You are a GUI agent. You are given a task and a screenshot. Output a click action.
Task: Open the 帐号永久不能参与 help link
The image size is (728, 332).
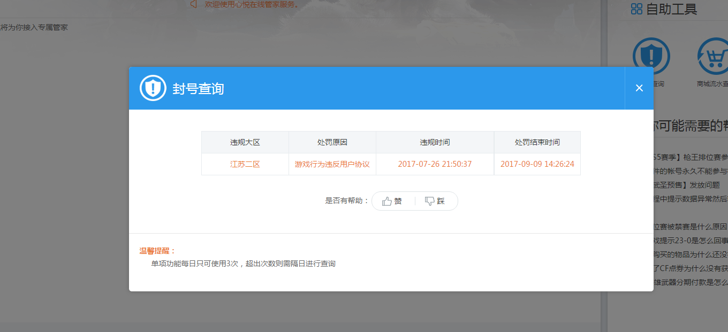coord(691,171)
